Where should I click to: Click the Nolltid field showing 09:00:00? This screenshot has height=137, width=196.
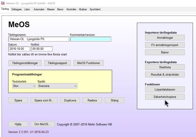pos(42,49)
